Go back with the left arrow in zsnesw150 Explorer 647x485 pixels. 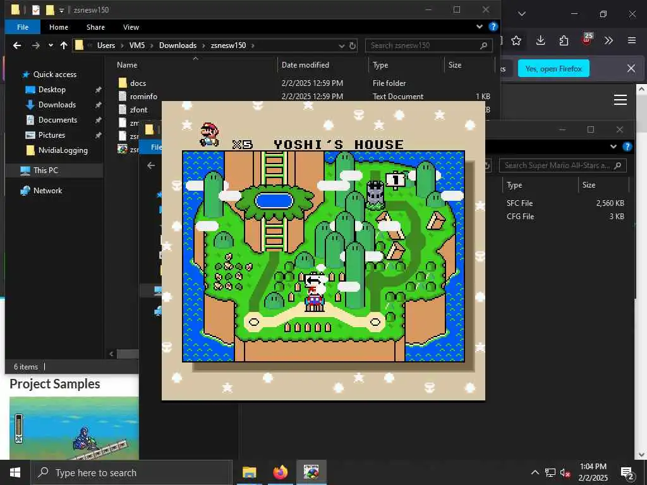(x=17, y=45)
